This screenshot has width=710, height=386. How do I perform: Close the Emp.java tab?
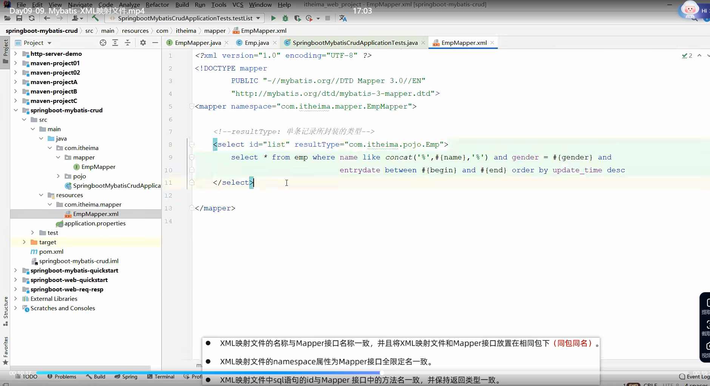click(274, 43)
